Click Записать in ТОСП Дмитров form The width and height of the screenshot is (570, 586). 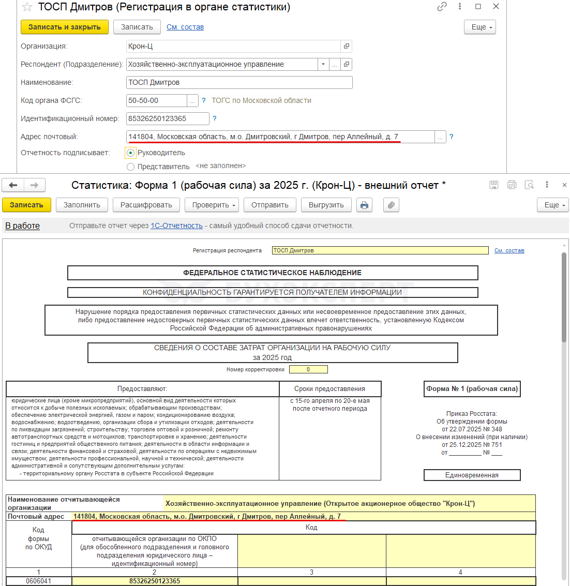pyautogui.click(x=137, y=27)
